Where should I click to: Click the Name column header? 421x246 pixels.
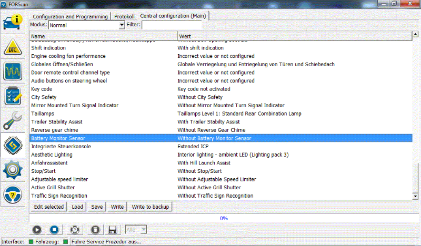[103, 36]
